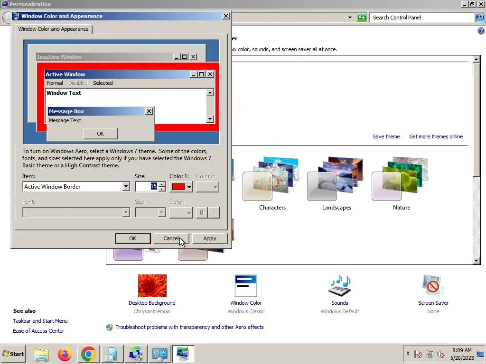Click the Control Panel search magnifier icon
This screenshot has height=364, width=486.
pyautogui.click(x=479, y=18)
